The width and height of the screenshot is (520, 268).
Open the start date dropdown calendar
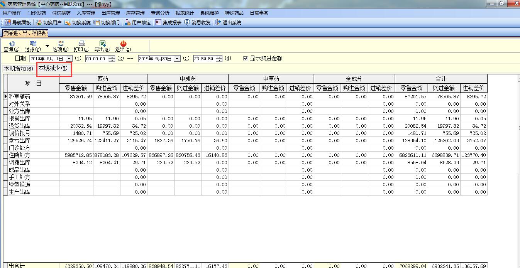[x=69, y=59]
